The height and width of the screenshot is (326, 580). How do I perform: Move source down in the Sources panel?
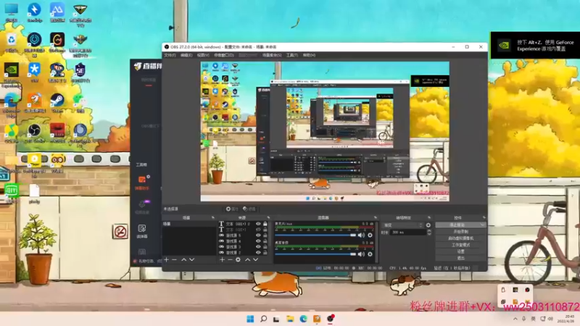pos(255,260)
